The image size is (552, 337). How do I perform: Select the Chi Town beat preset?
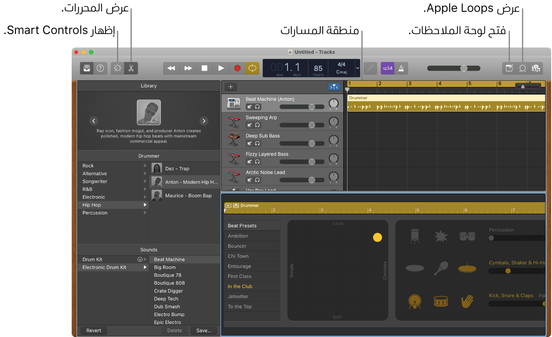click(x=252, y=256)
